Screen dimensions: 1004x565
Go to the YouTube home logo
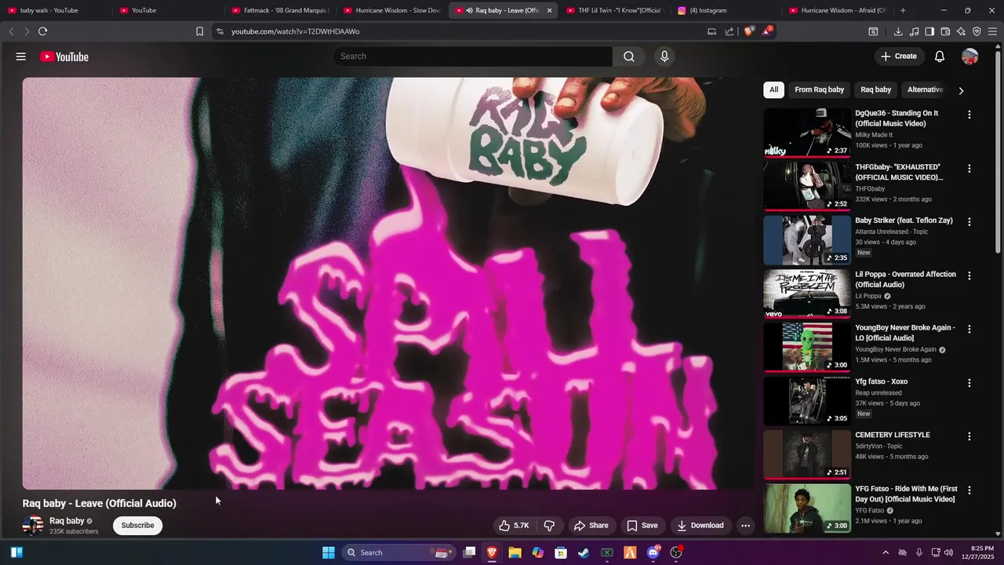pos(64,56)
